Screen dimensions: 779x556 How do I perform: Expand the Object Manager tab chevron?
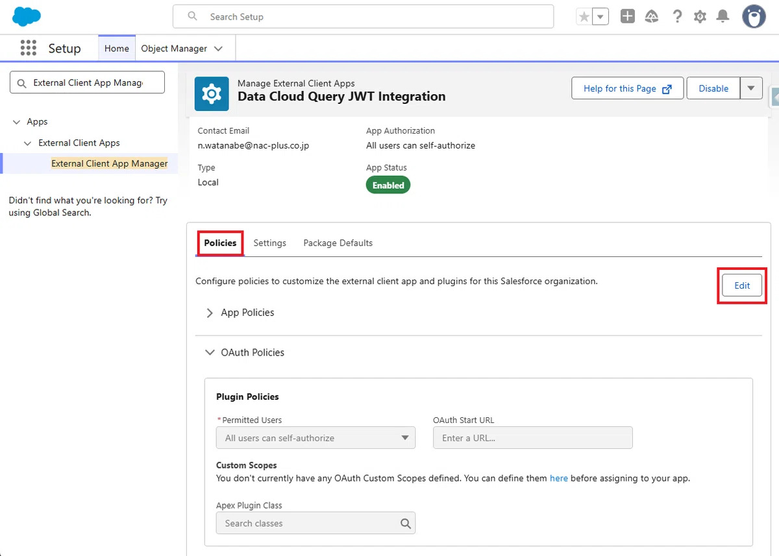click(x=218, y=49)
